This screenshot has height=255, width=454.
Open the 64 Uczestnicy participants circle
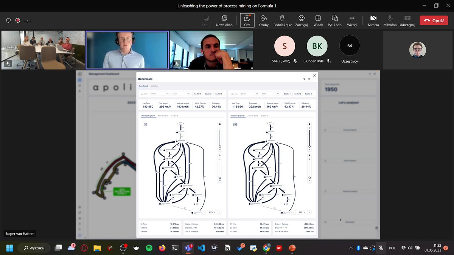point(350,46)
